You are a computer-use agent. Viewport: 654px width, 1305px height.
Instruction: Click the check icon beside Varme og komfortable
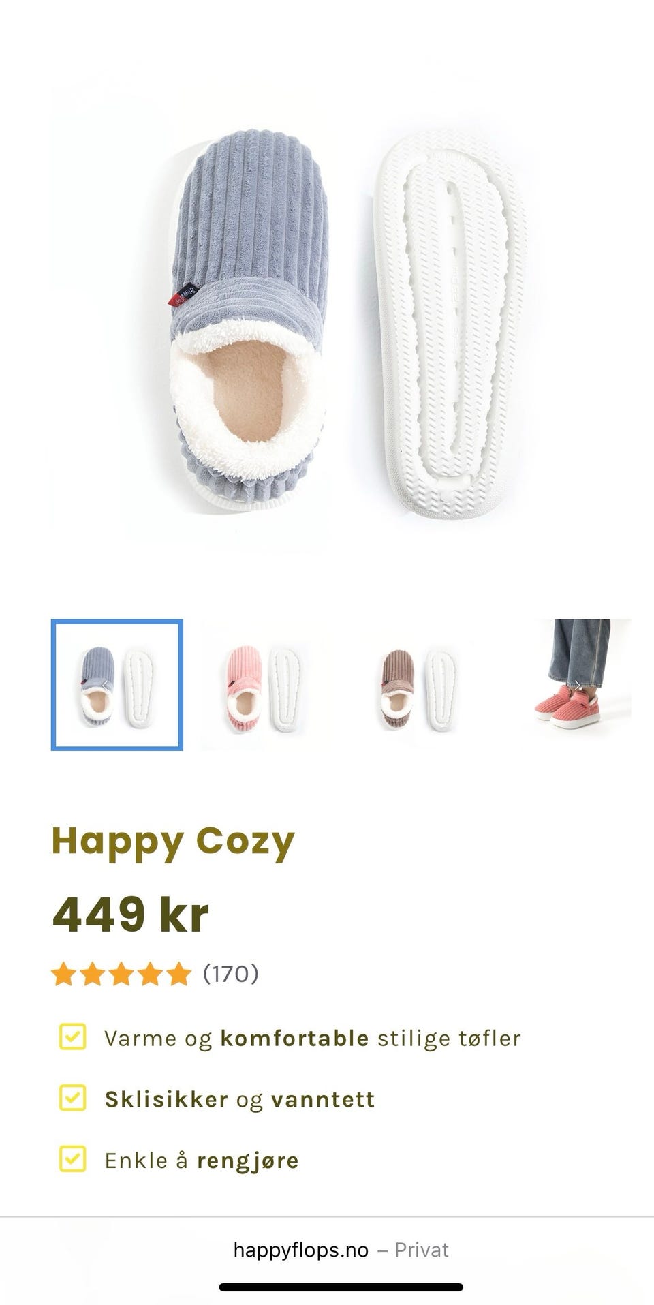click(72, 1037)
